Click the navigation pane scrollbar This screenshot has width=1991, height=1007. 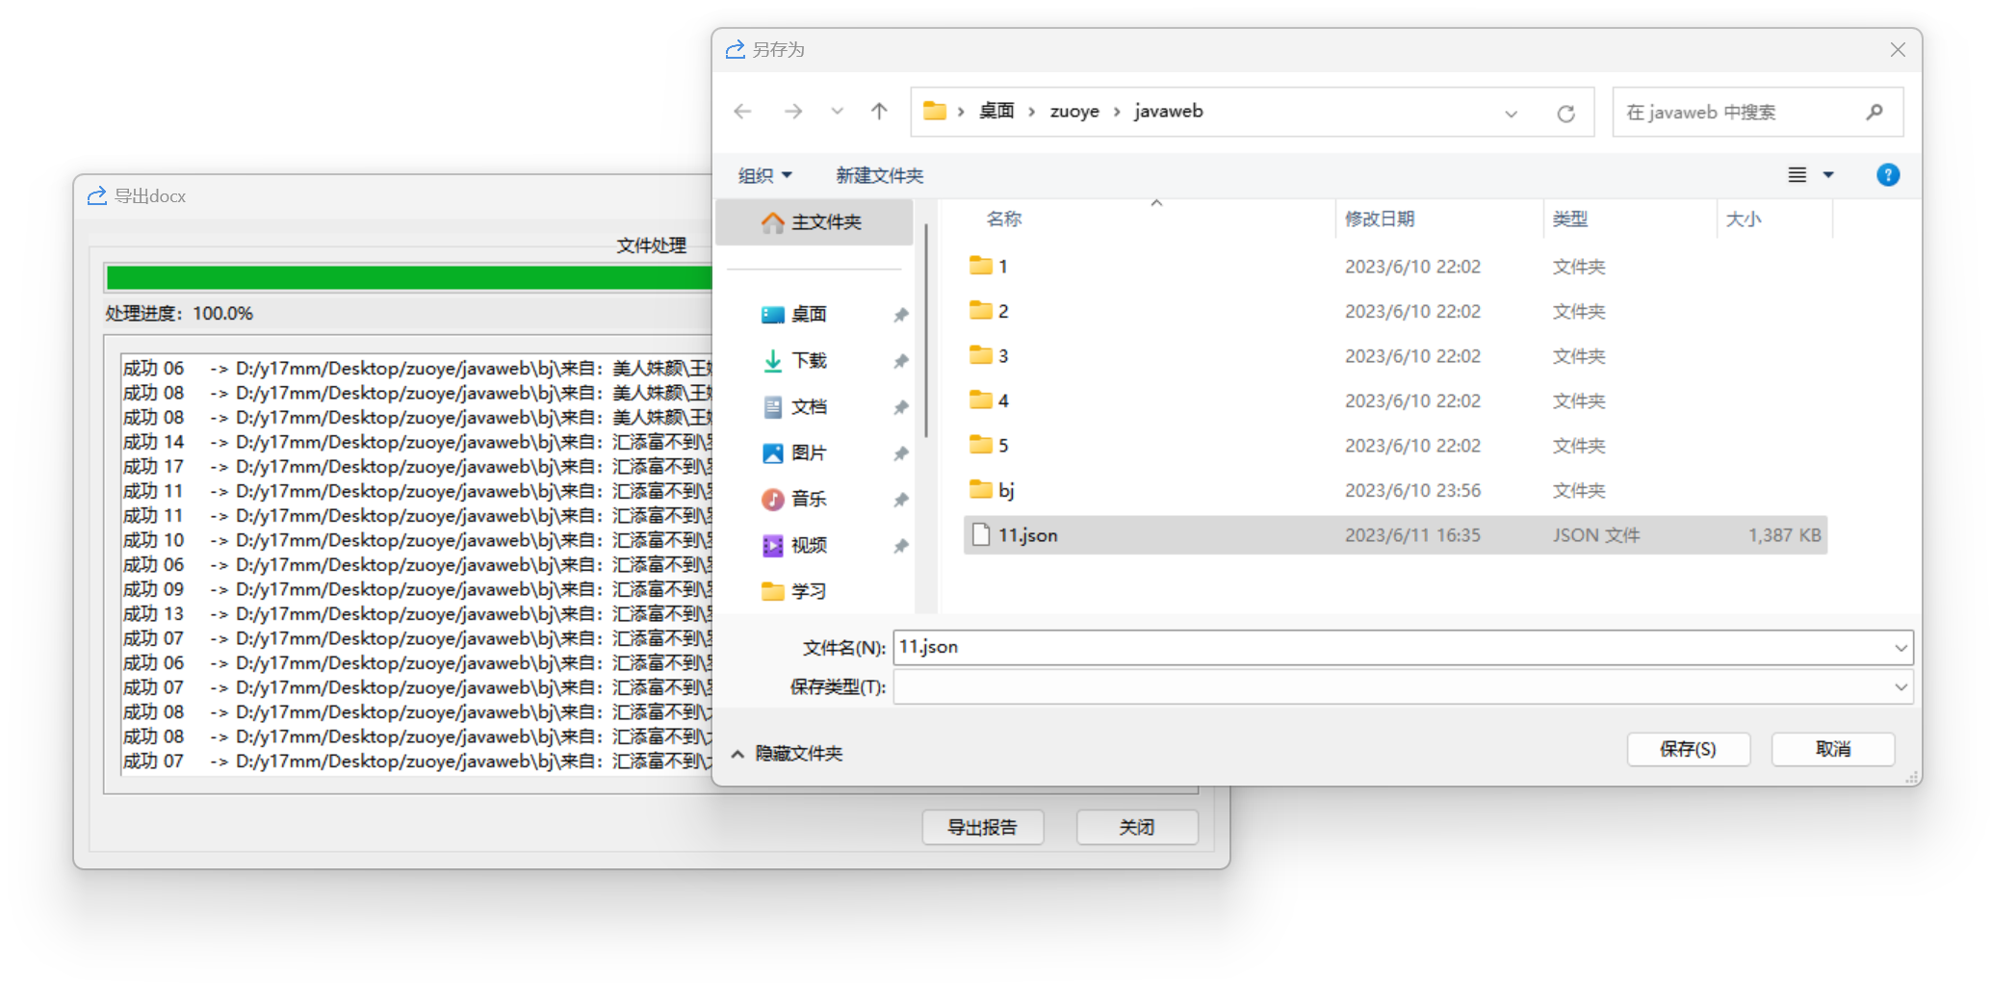pyautogui.click(x=925, y=331)
